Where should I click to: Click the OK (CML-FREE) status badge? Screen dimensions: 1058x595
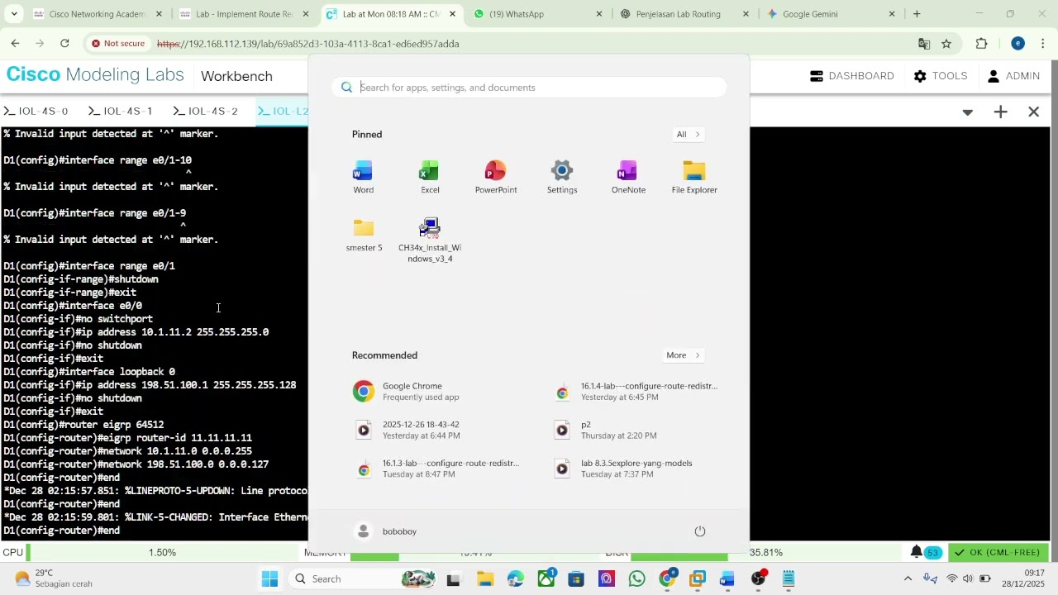(998, 552)
